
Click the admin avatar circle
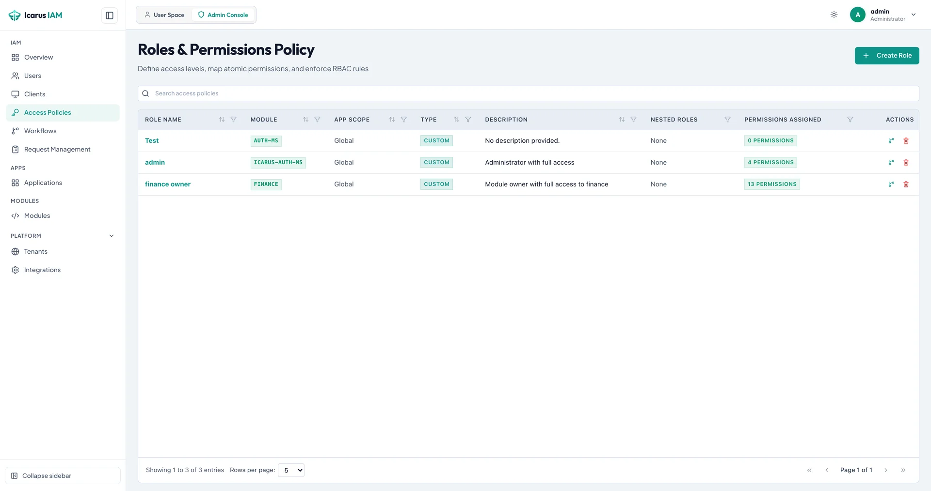pyautogui.click(x=858, y=15)
